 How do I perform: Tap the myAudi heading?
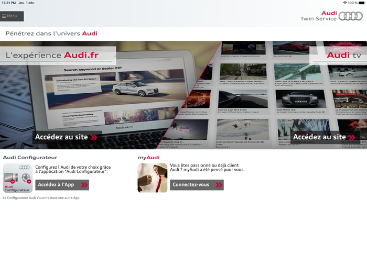click(x=148, y=158)
